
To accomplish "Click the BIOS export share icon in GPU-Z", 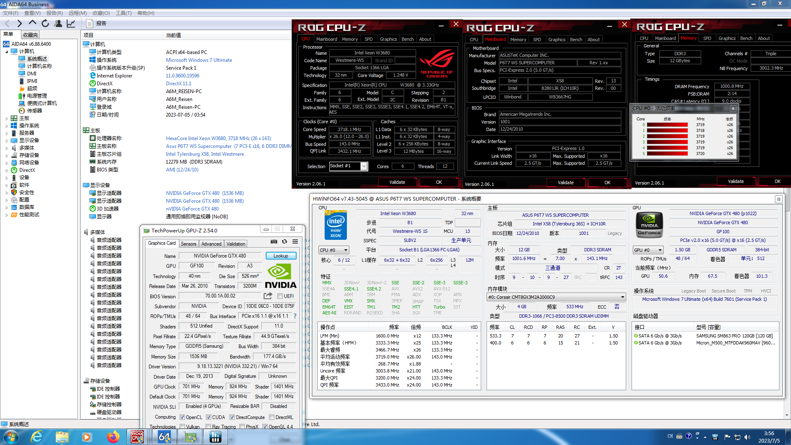I will click(x=268, y=296).
